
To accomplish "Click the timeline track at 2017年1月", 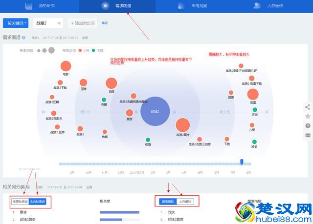I will click(137, 164).
